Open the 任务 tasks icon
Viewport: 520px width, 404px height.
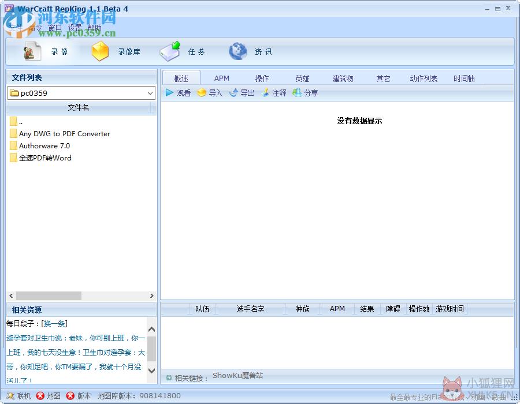point(170,52)
